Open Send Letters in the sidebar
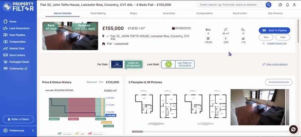The width and height of the screenshot is (301, 137). [14, 55]
